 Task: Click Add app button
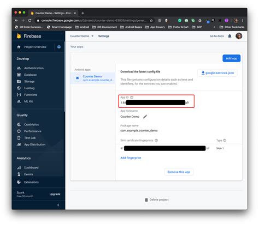[x=231, y=58]
